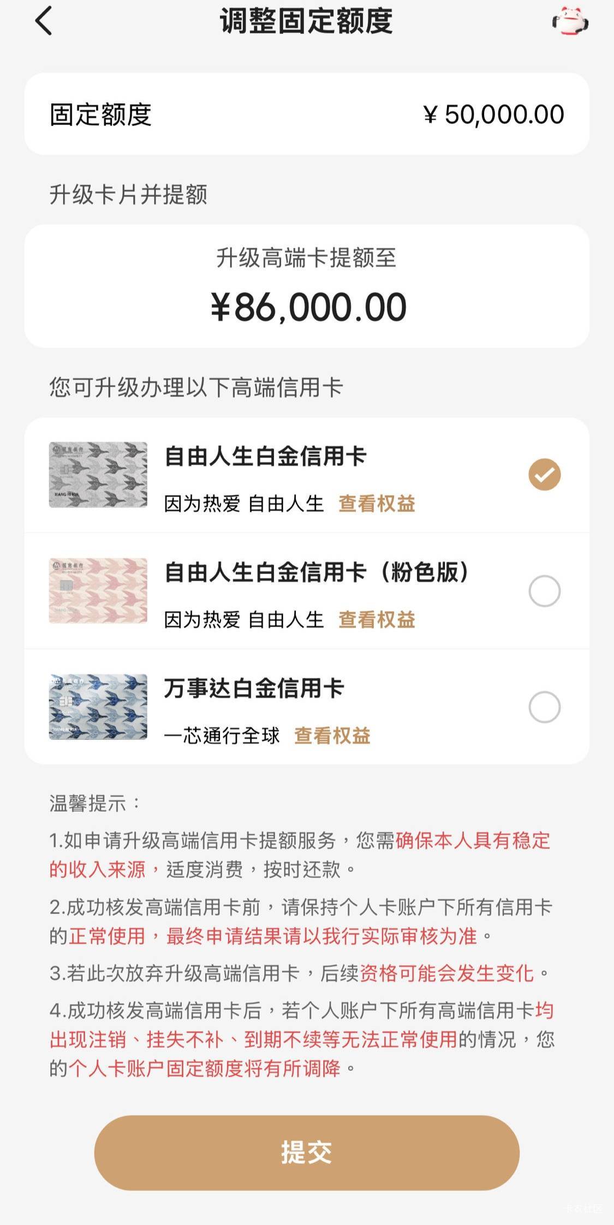The height and width of the screenshot is (1225, 614).
Task: Select the 万事达白金信用卡 radio button
Action: click(544, 707)
